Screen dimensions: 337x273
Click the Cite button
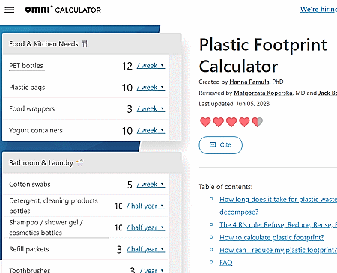pyautogui.click(x=220, y=145)
